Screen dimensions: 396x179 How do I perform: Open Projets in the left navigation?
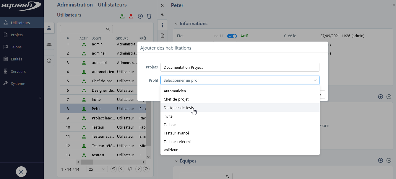[x=17, y=35]
